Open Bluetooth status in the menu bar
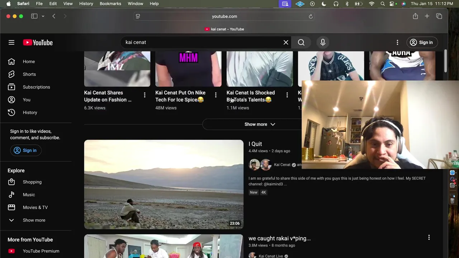 pos(347,4)
